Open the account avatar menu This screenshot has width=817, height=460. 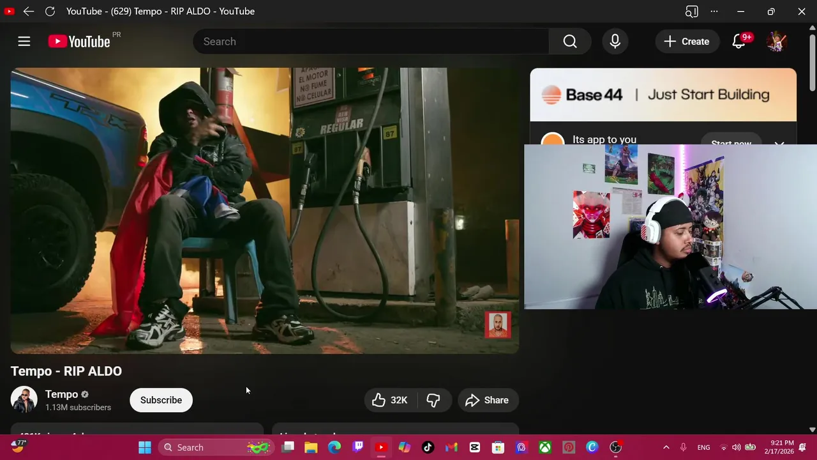tap(777, 42)
